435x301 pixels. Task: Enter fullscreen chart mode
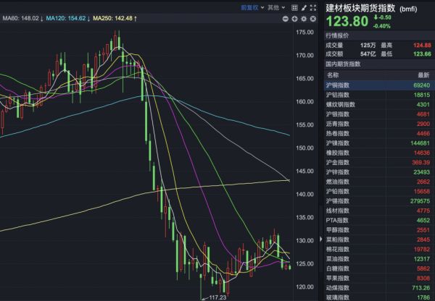click(x=312, y=7)
